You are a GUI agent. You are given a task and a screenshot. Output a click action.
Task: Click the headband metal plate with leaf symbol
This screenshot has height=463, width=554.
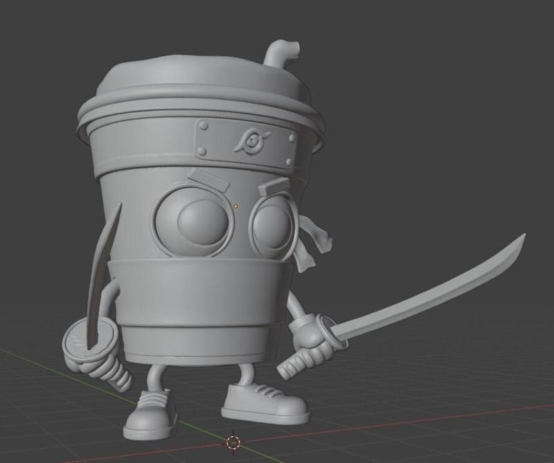(x=246, y=143)
